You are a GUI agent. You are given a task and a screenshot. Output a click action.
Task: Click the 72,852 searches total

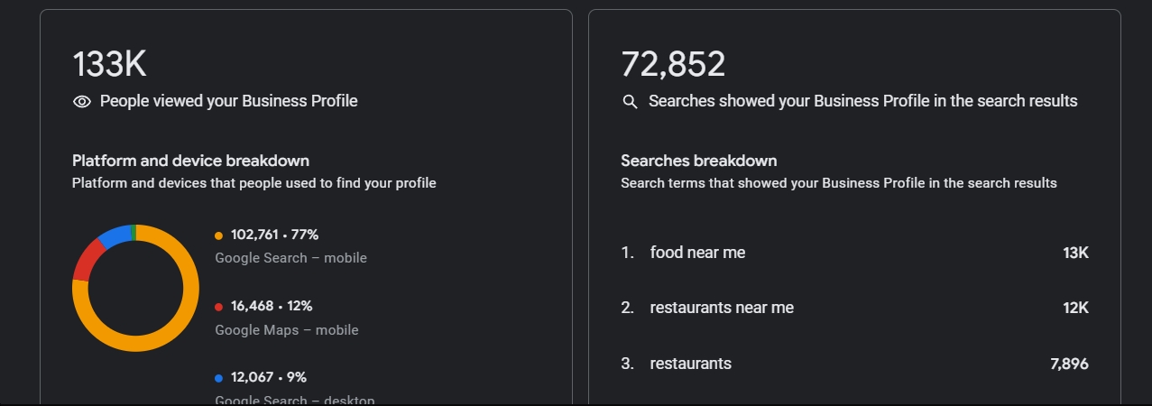(673, 65)
